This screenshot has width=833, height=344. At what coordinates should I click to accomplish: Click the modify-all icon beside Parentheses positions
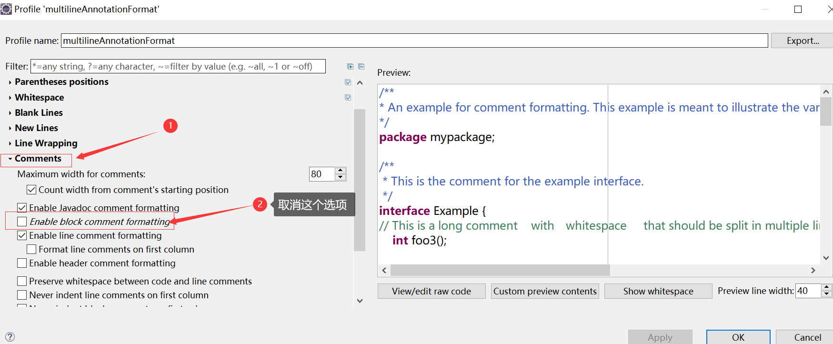348,82
